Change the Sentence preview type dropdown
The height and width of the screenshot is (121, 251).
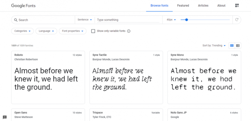tap(85, 20)
